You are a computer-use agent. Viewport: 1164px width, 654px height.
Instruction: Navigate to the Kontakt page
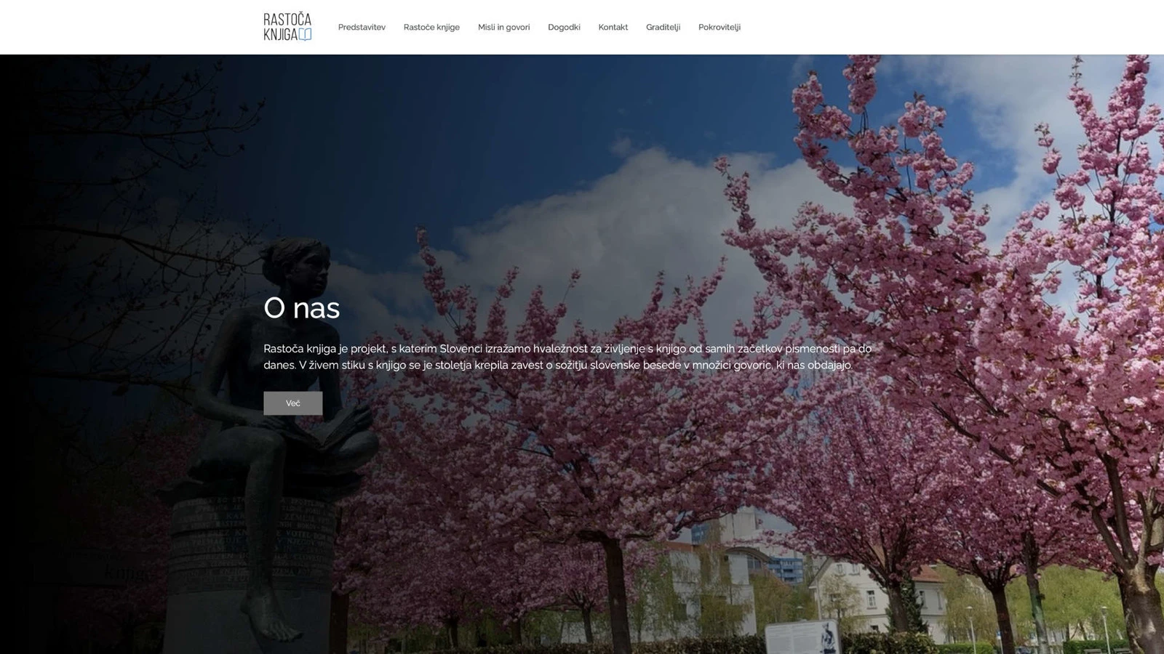pyautogui.click(x=613, y=28)
